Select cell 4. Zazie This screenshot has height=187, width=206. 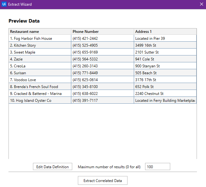(40, 59)
